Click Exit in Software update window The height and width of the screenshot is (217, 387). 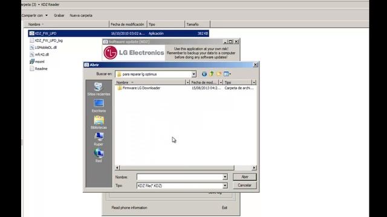pyautogui.click(x=224, y=207)
